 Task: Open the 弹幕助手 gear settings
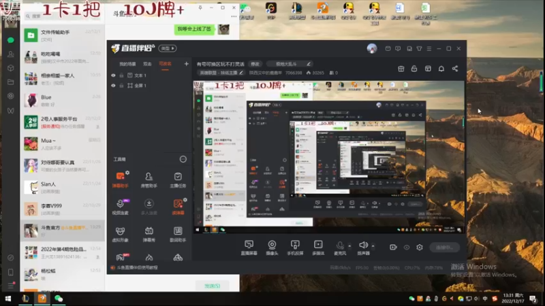click(127, 173)
